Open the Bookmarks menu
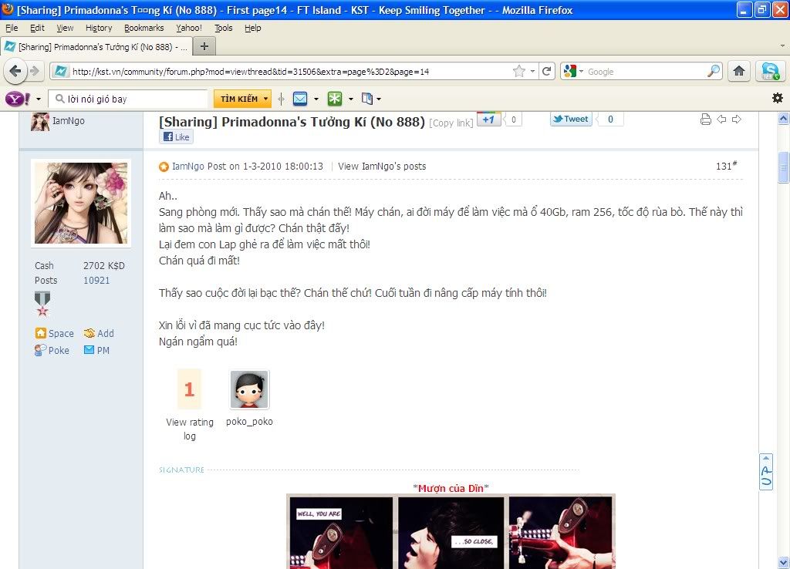 [144, 28]
